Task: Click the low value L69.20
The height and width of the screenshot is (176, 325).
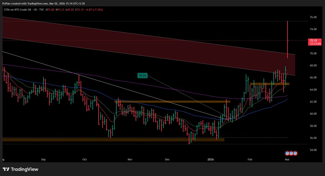Action: pos(70,10)
